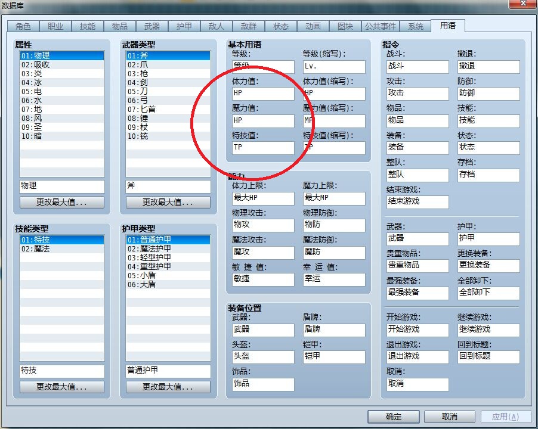Click the 回到标题 command field

coord(488,357)
